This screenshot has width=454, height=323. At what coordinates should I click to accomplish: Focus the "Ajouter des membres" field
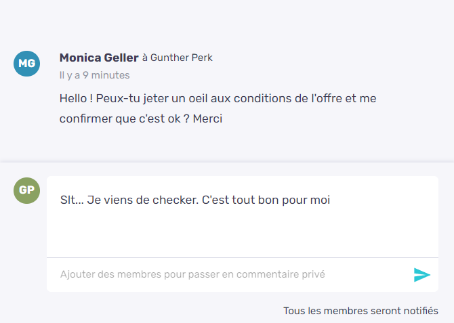[229, 274]
